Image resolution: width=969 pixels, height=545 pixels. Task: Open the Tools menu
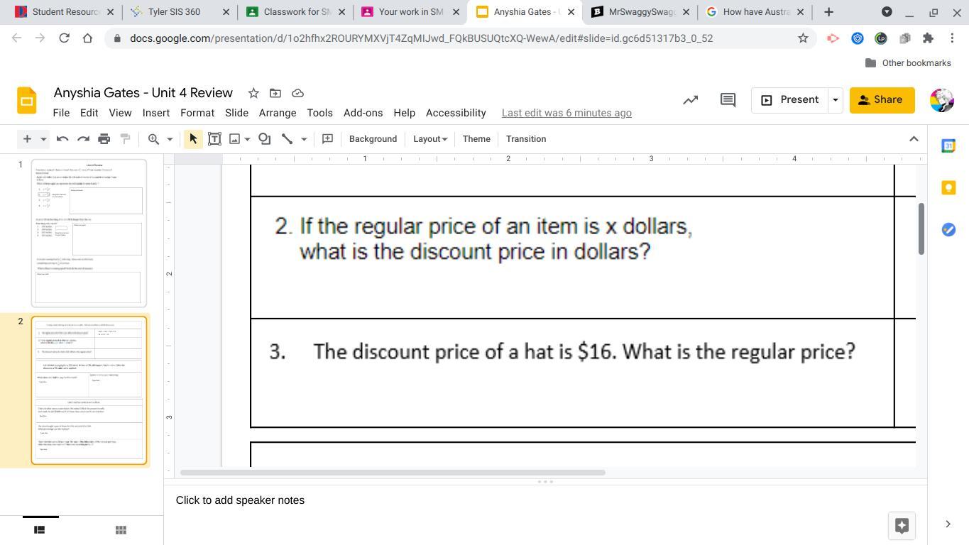click(319, 113)
